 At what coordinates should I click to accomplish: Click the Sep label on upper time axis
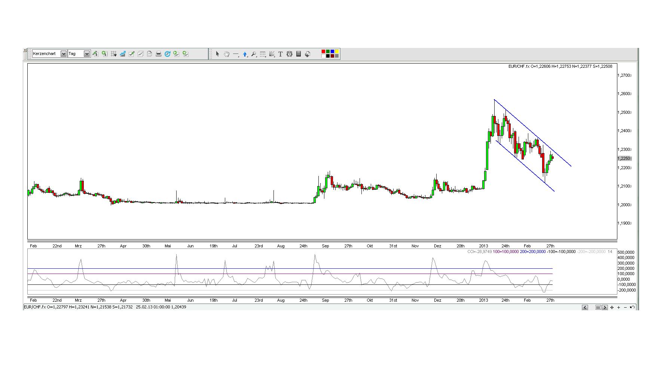pyautogui.click(x=326, y=246)
